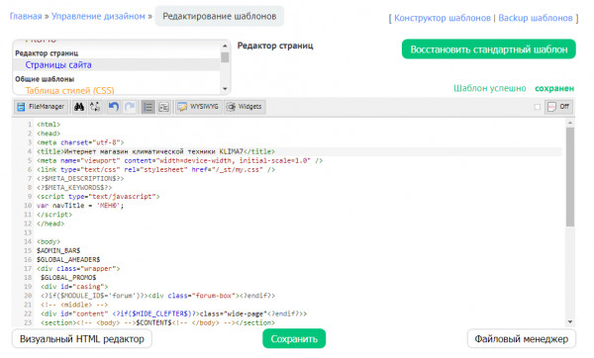Select Таблица стилей (CSS) template

click(x=69, y=90)
